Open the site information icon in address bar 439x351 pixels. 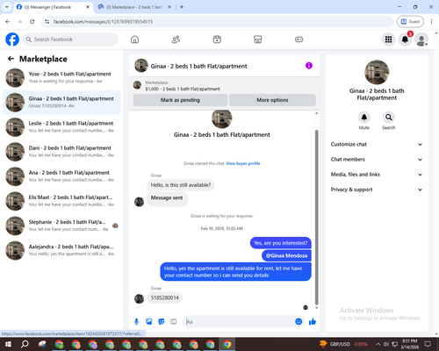pyautogui.click(x=47, y=22)
